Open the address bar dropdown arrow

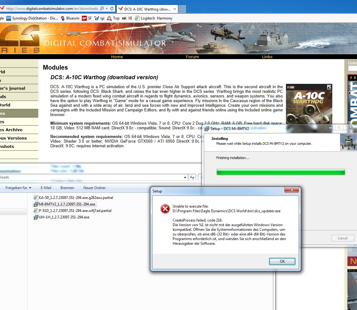click(x=107, y=9)
